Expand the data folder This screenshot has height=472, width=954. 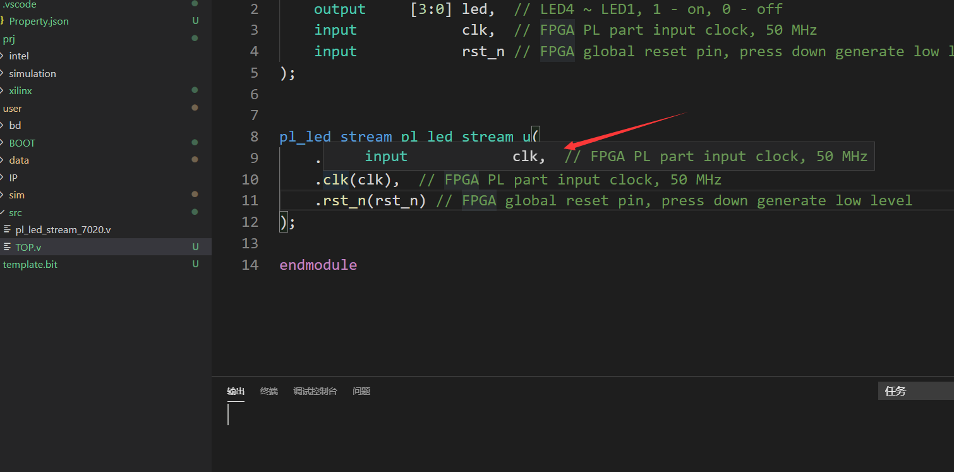coord(19,160)
